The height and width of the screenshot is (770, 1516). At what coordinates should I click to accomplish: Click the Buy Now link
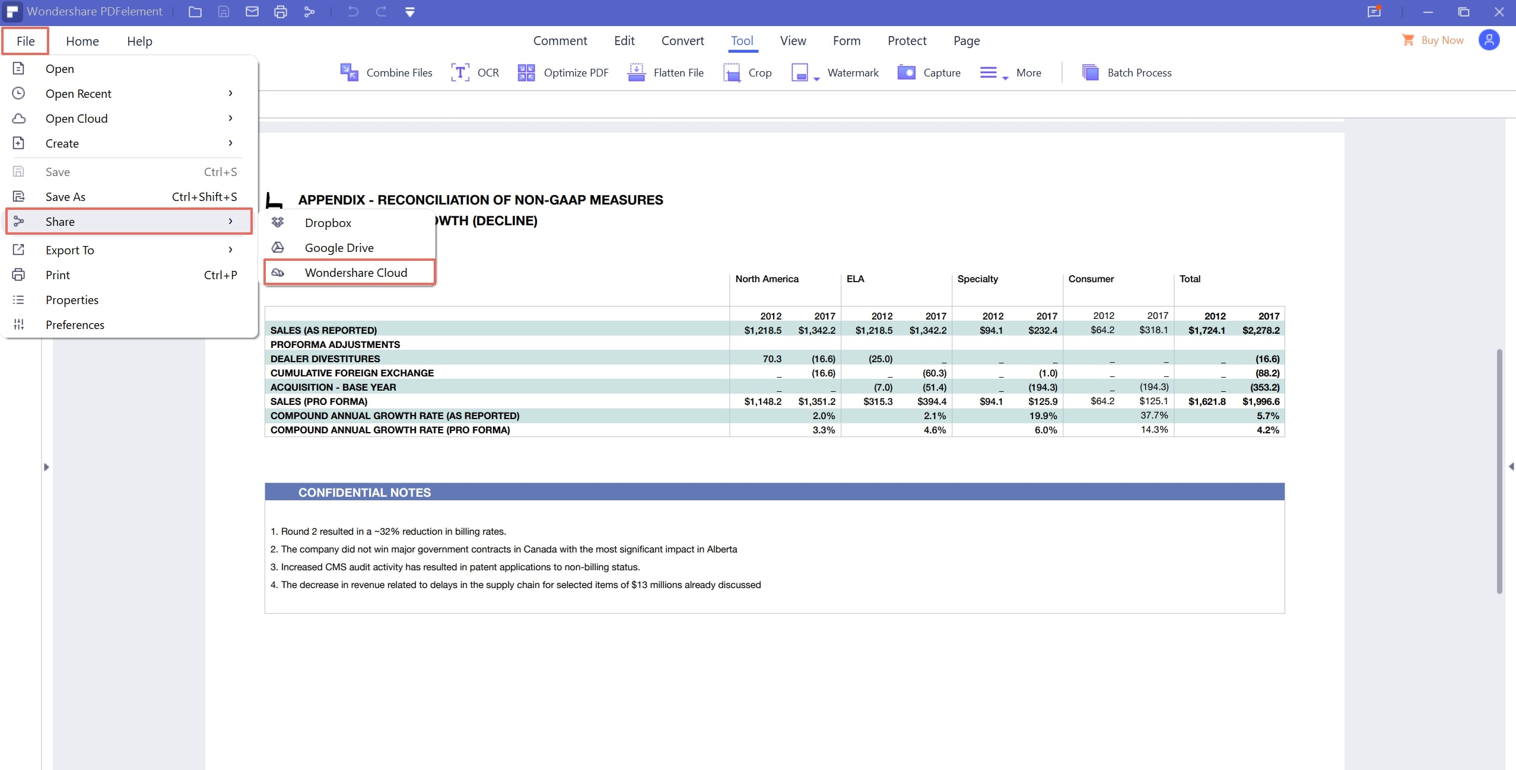[x=1441, y=40]
